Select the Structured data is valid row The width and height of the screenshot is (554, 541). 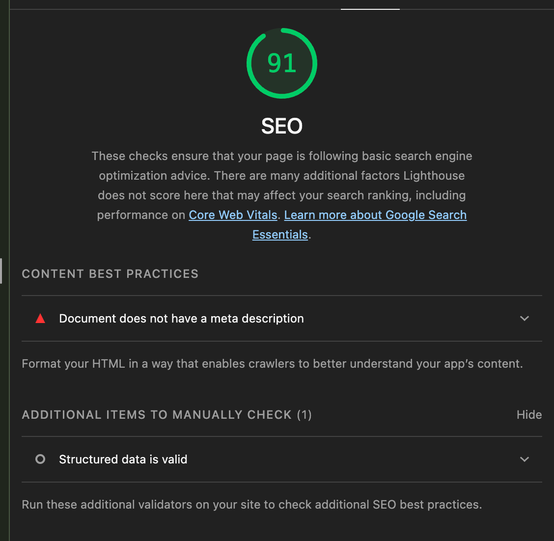click(x=123, y=459)
